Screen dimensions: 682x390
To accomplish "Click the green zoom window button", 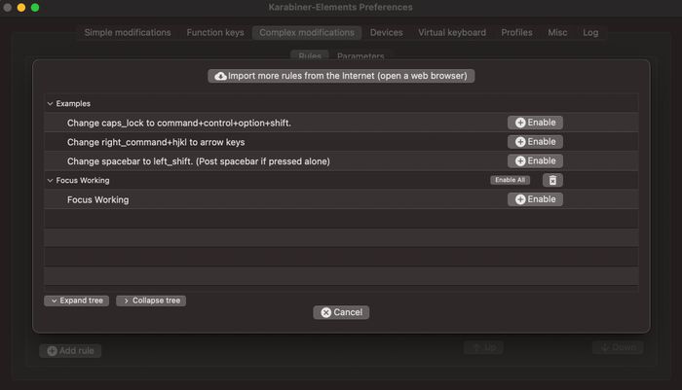I will (35, 8).
